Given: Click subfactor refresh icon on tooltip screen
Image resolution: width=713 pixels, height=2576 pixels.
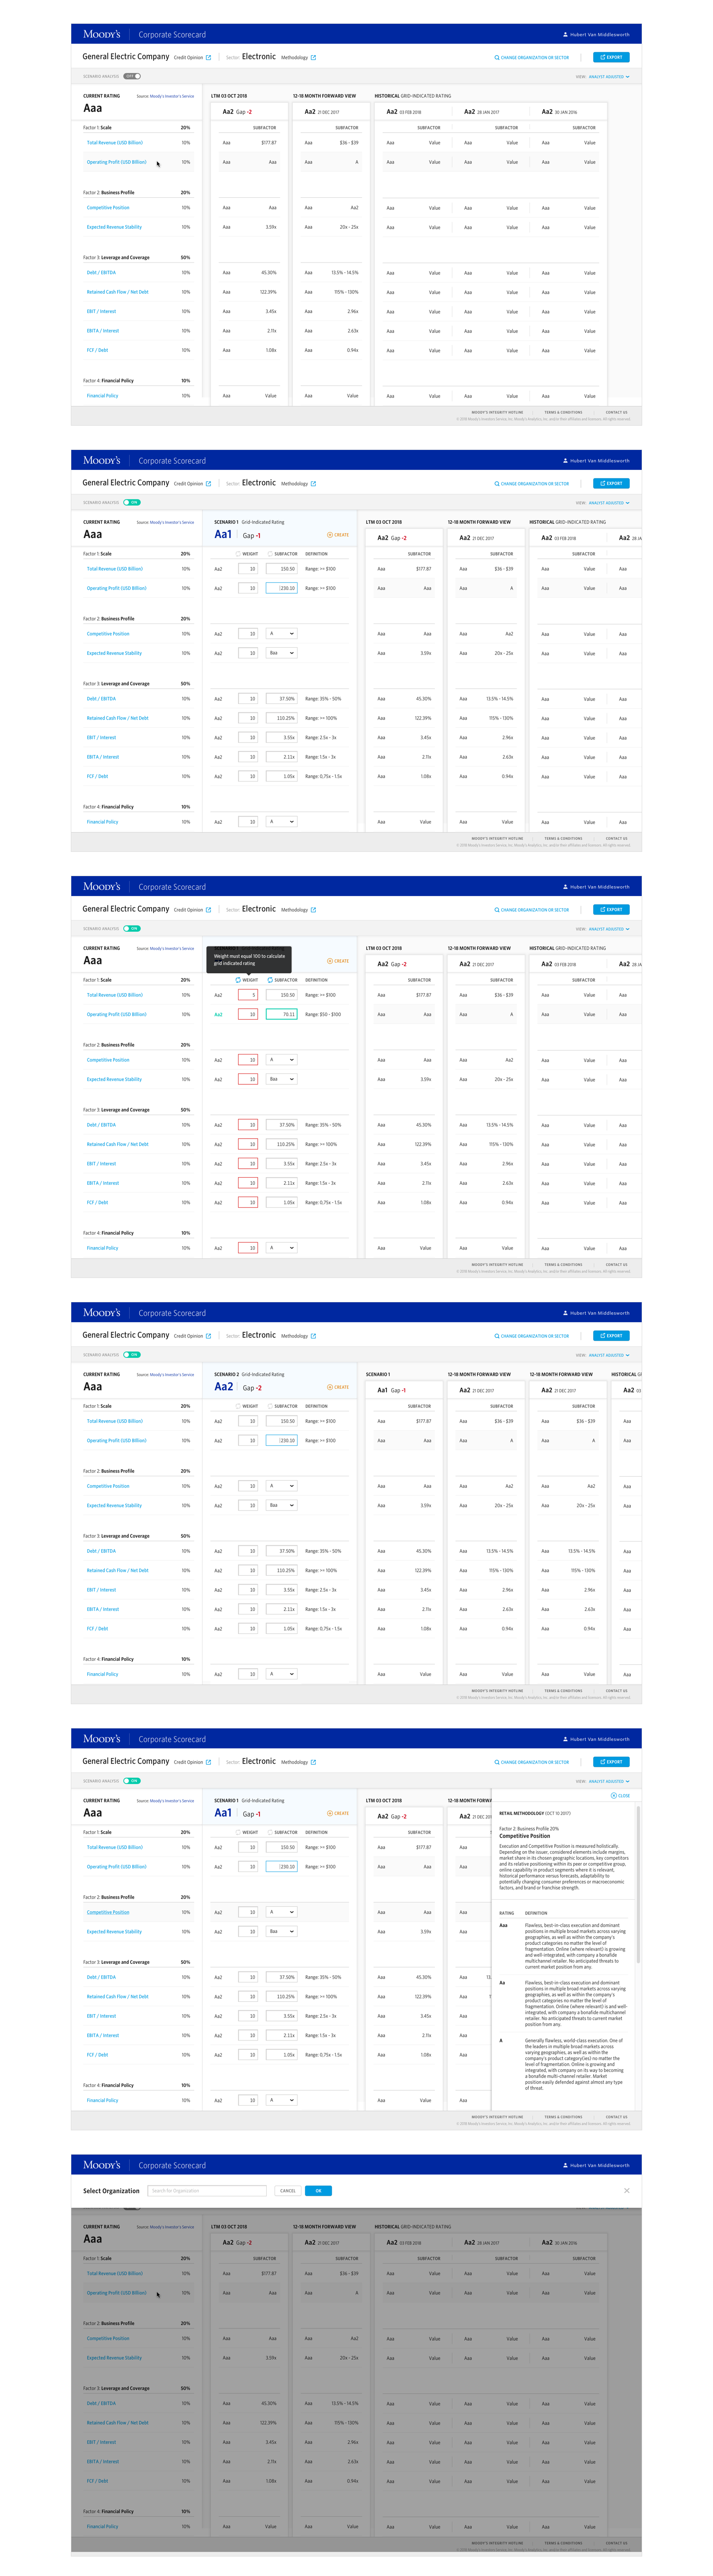Looking at the screenshot, I should click(270, 980).
